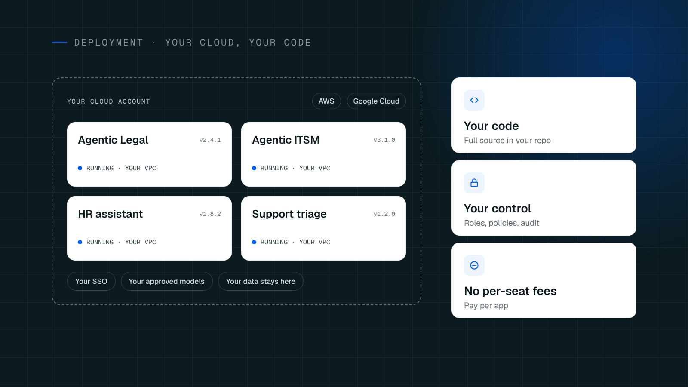Click the Your code heading
688x387 pixels.
point(491,126)
